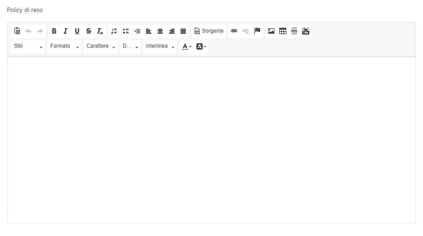Embed a YouTube video
This screenshot has width=423, height=236.
306,31
